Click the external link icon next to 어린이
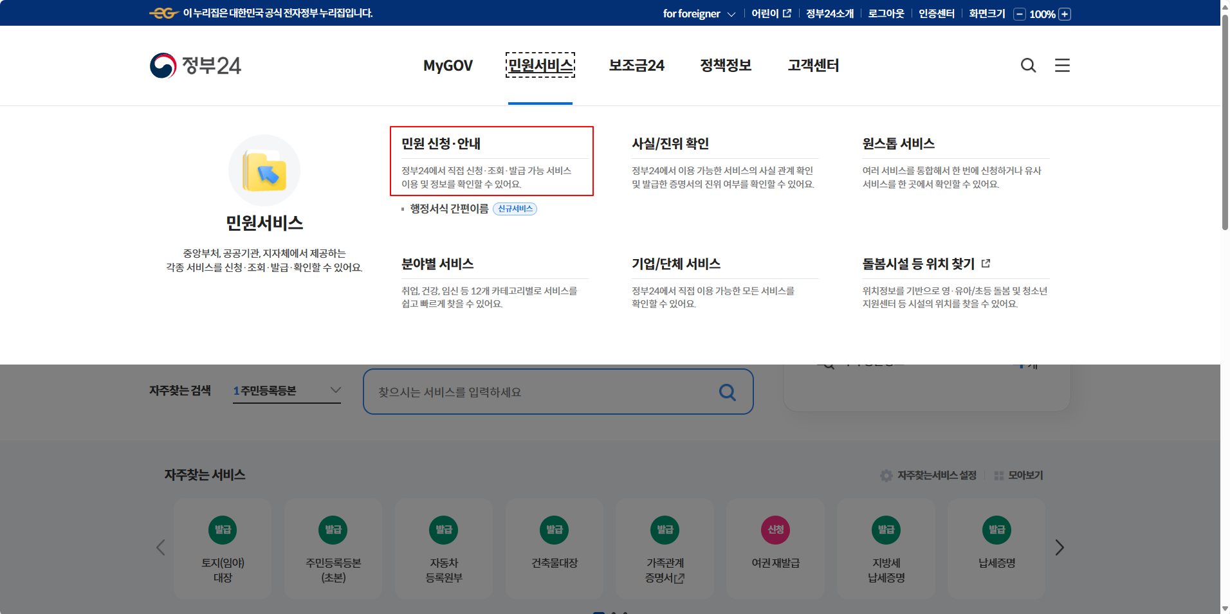Viewport: 1230px width, 614px height. click(x=787, y=14)
